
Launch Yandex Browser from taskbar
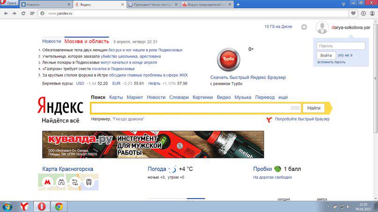24,207
